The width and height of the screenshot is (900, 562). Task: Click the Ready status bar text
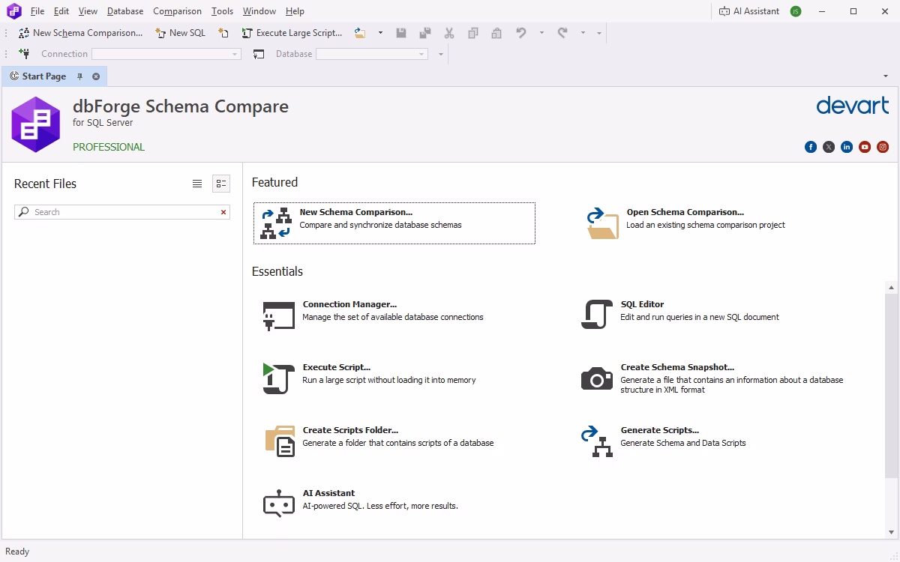(x=17, y=552)
